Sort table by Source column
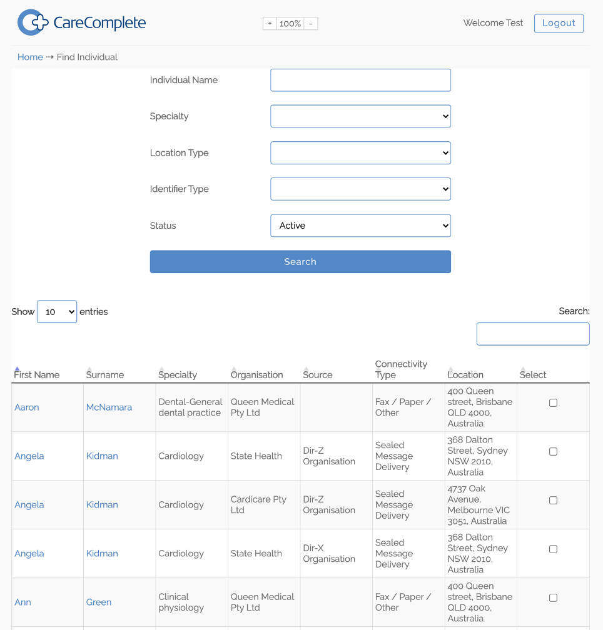 (318, 374)
